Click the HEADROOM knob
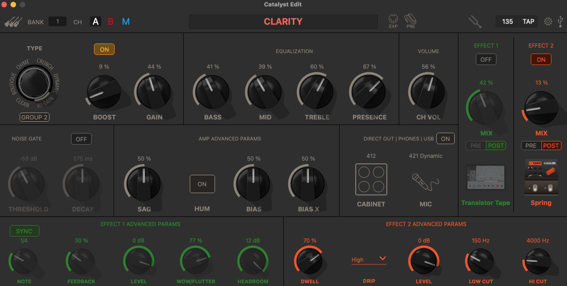Viewport: 567px width, 286px height. pyautogui.click(x=253, y=261)
